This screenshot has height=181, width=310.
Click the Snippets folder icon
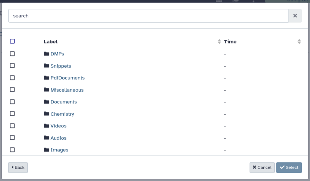(x=46, y=66)
